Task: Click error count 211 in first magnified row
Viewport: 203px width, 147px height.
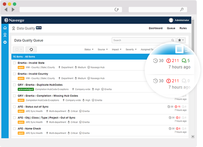Action: click(173, 61)
